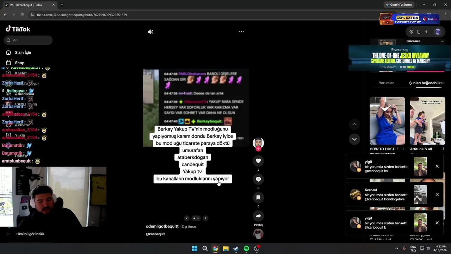The width and height of the screenshot is (451, 254).
Task: Dismiss the yigit '@canbequit k' notification
Action: (x=437, y=223)
